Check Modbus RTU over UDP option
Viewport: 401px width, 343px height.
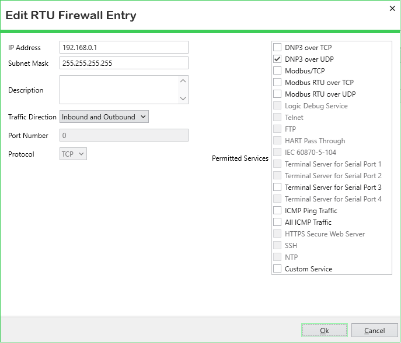click(x=277, y=94)
